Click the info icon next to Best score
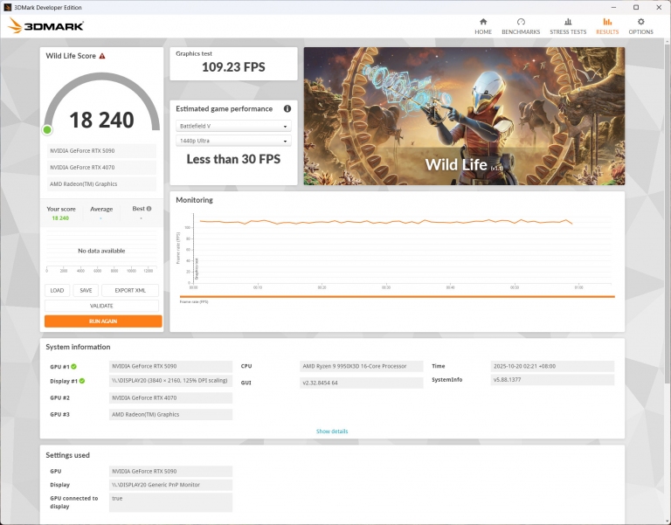 point(149,209)
